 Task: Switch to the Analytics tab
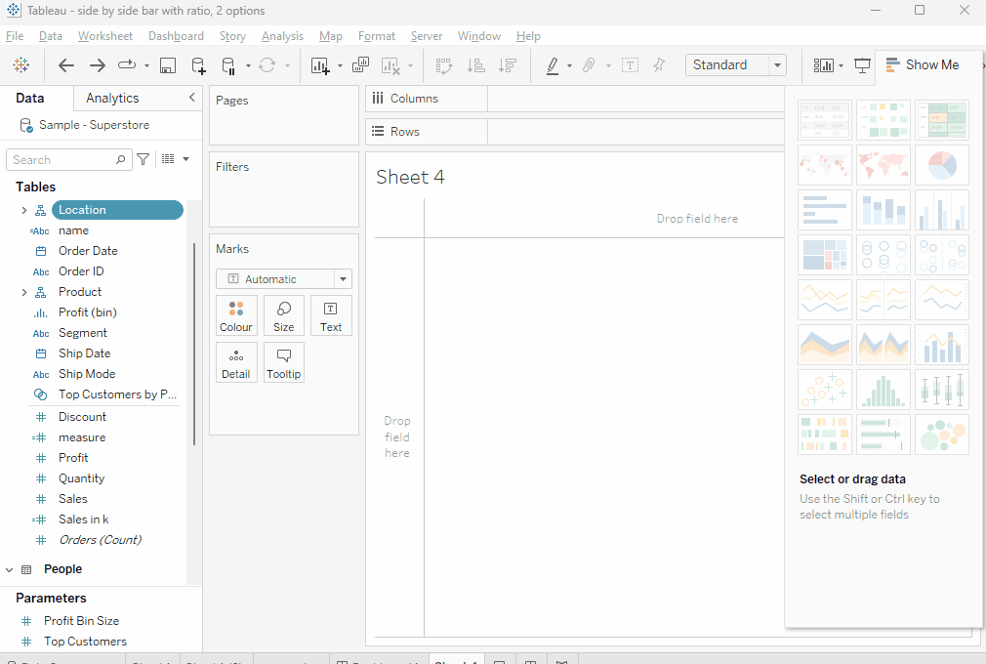[112, 98]
